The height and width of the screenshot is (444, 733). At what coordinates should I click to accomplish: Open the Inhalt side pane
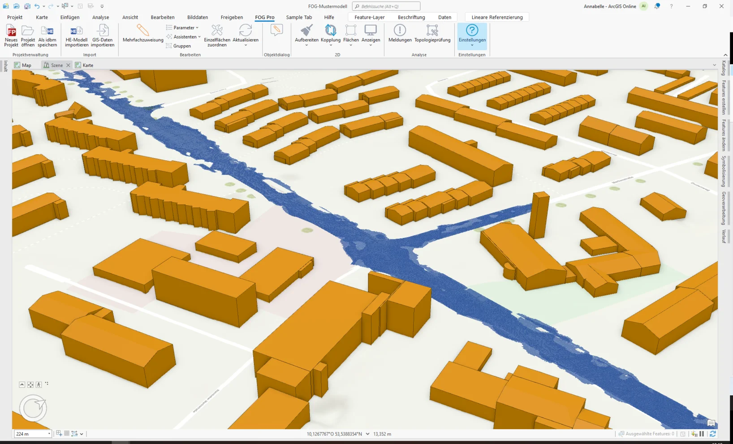pos(5,66)
